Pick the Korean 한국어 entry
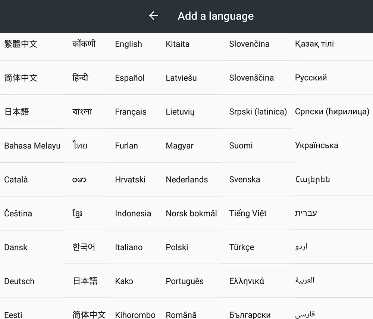Screen dimensions: 373x319 [x=84, y=247]
